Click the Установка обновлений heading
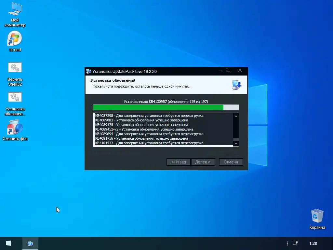The width and height of the screenshot is (333, 250). (x=113, y=80)
